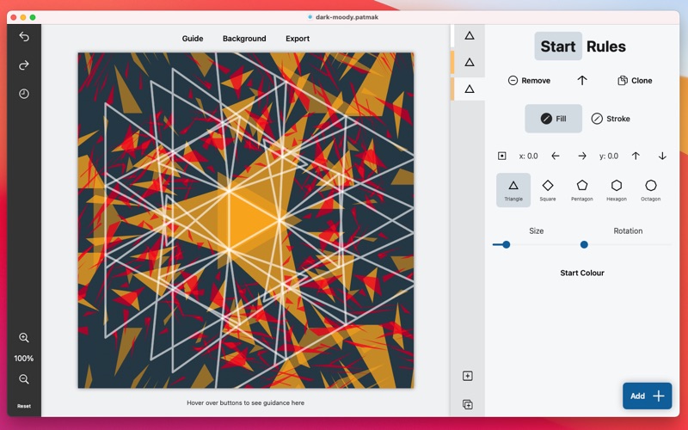Click dark-moody.patmak window title

347,17
